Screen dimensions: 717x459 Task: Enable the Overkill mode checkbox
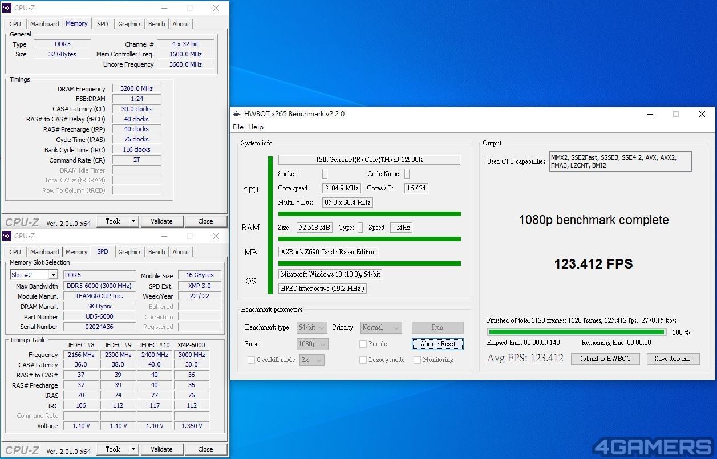click(251, 360)
